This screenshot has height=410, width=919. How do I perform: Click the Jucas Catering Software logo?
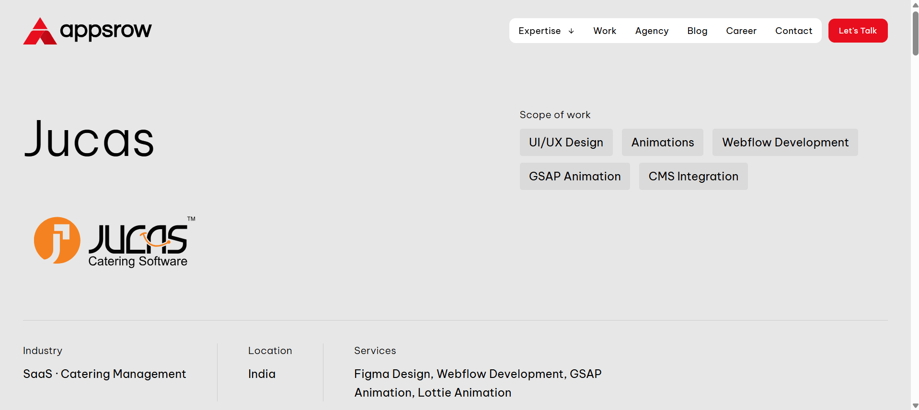[115, 241]
